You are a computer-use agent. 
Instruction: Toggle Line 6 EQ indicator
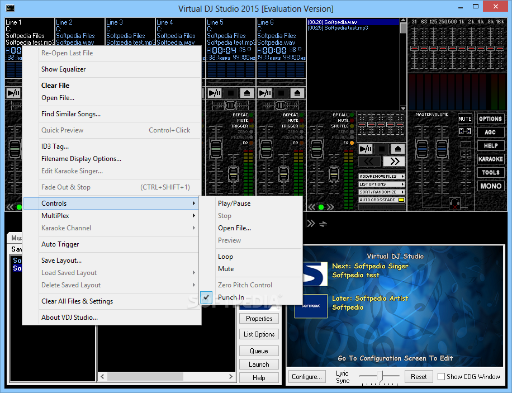click(301, 143)
